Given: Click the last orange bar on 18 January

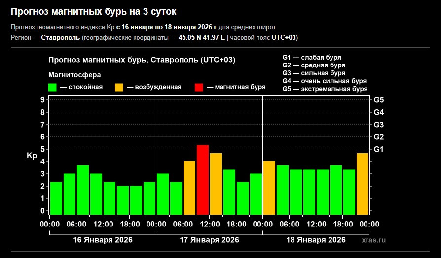Looking at the screenshot, I should (x=363, y=184).
